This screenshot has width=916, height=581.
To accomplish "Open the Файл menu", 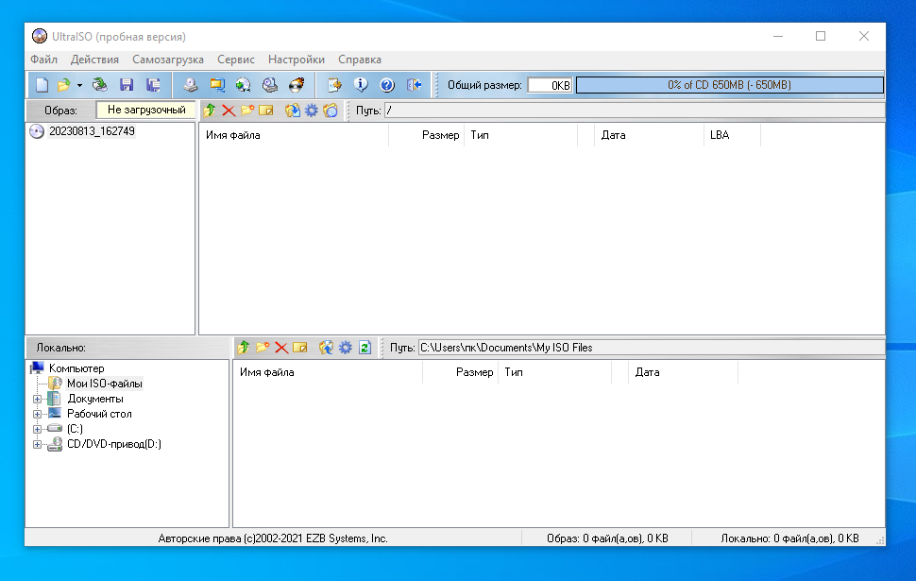I will (x=43, y=60).
